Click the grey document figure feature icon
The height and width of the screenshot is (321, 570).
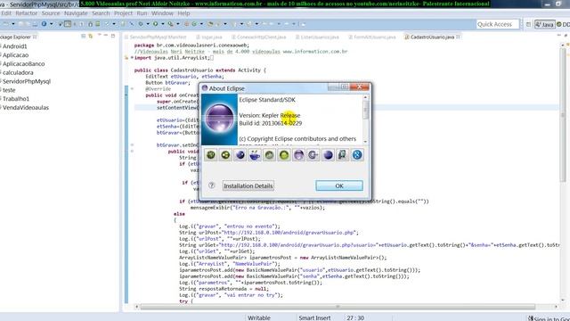pyautogui.click(x=342, y=155)
